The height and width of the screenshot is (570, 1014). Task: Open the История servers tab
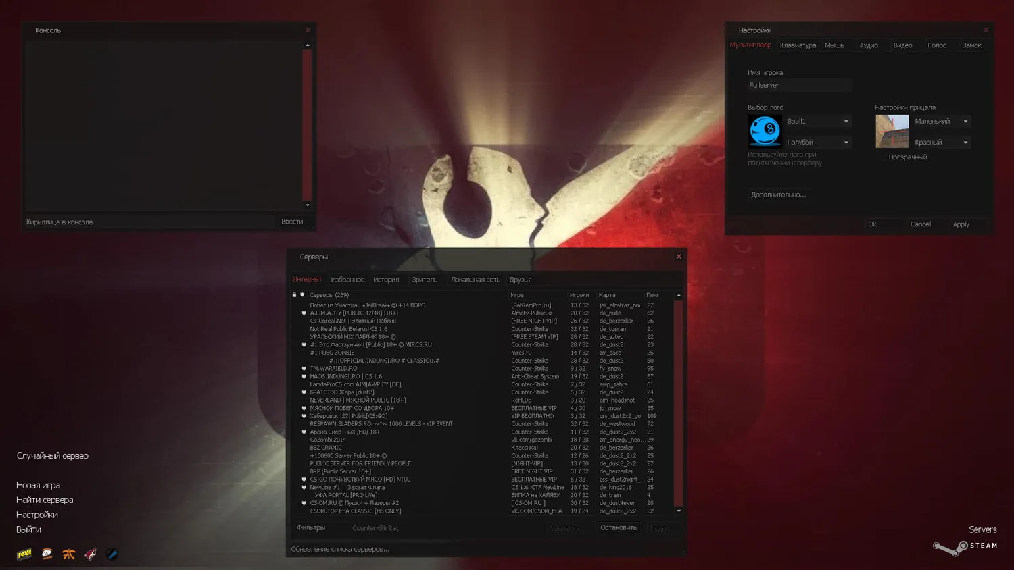point(386,280)
